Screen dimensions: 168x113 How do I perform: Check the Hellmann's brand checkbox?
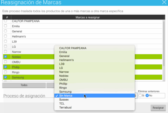pos(5,36)
